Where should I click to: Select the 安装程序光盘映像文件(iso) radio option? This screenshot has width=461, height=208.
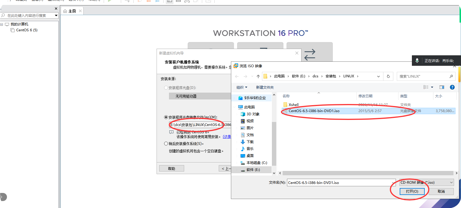coord(166,117)
